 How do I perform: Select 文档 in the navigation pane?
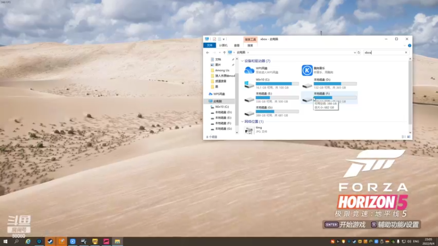pyautogui.click(x=218, y=60)
